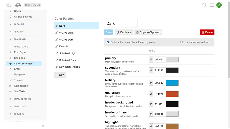230x129 pixels.
Task: Open the header primary color swatch
Action: click(x=172, y=114)
